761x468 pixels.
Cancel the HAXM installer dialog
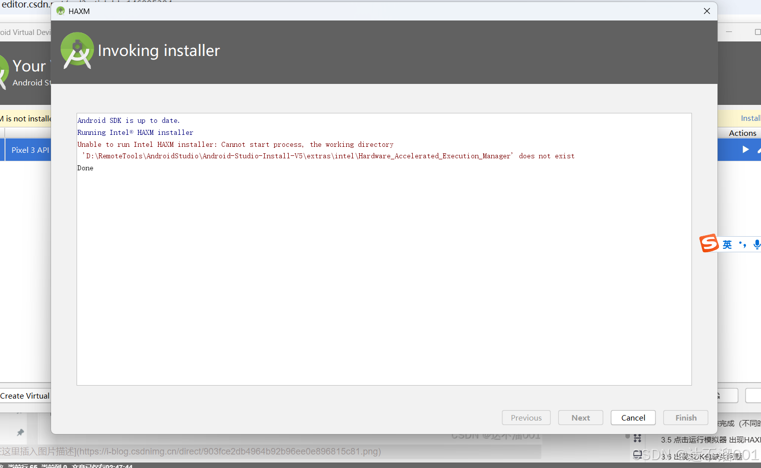click(633, 418)
